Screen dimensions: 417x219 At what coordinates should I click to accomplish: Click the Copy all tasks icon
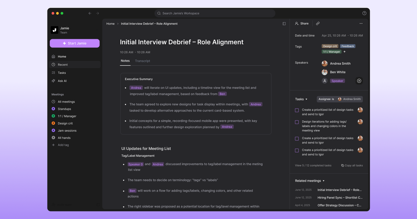(343, 165)
